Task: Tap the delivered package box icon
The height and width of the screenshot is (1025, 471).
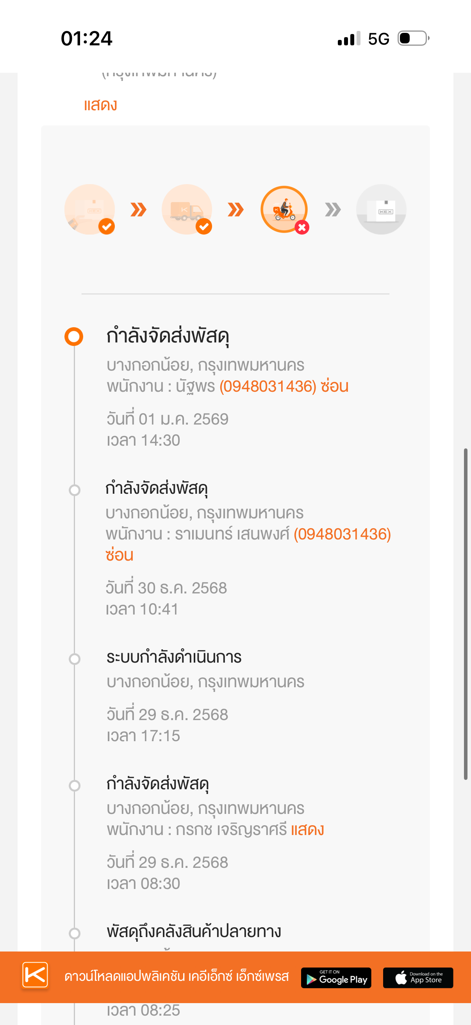Action: click(x=381, y=209)
